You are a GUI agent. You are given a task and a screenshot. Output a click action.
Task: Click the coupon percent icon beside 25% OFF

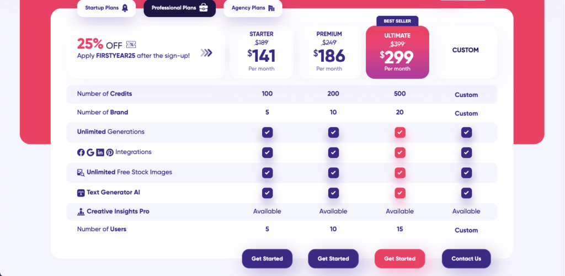coord(131,45)
